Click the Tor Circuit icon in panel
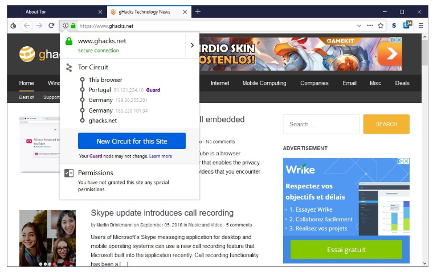This screenshot has width=433, height=272. [69, 68]
